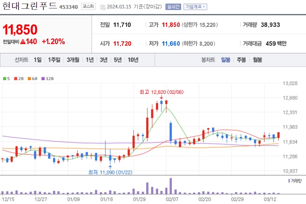The width and height of the screenshot is (306, 204).
Task: Click the current price 11,850 in large red
Action: (x=20, y=30)
